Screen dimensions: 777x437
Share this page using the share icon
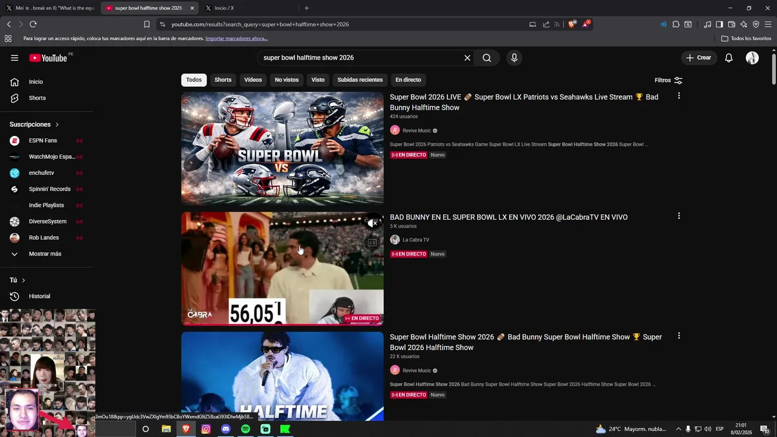[546, 24]
